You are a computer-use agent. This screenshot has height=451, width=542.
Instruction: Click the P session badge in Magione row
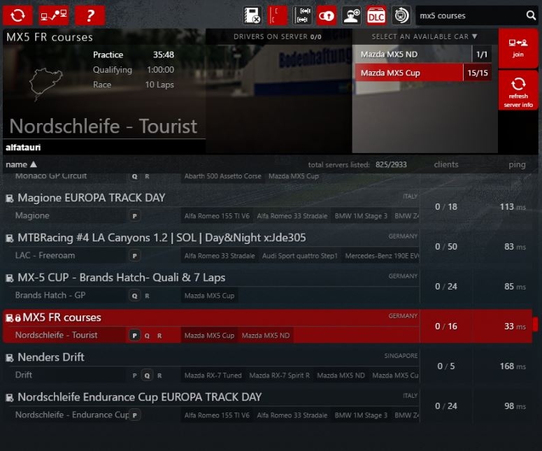135,216
